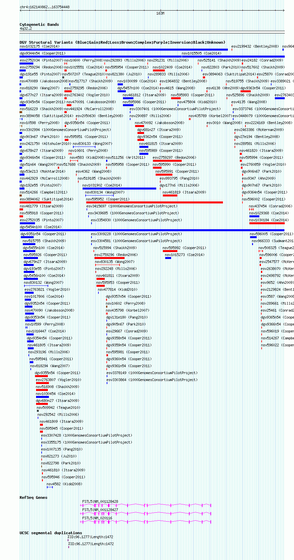Click the nsv475804 (Kidd2010) label

(x=197, y=102)
